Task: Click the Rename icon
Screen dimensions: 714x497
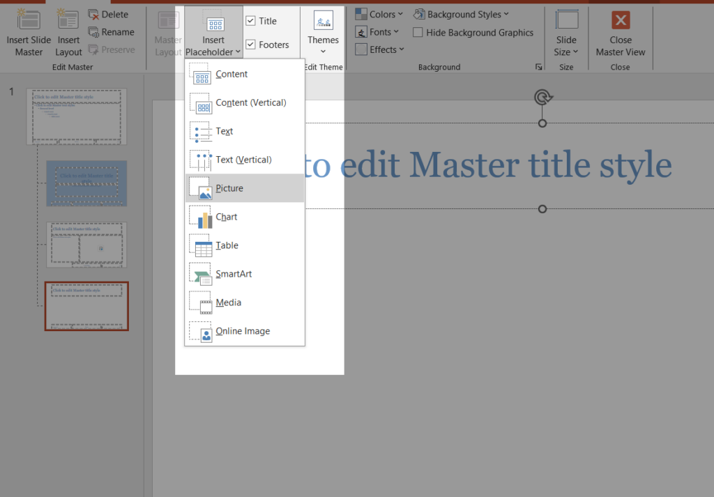Action: [x=93, y=31]
